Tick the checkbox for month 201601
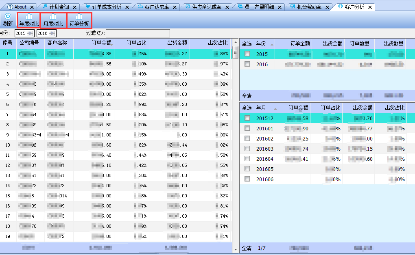 247,128
